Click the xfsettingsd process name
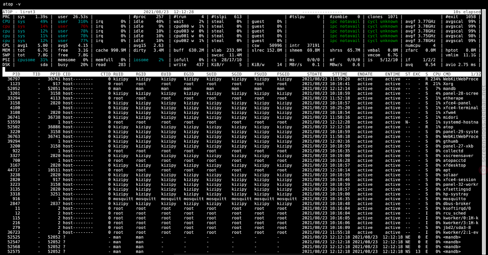The width and height of the screenshot is (488, 255). click(x=457, y=189)
